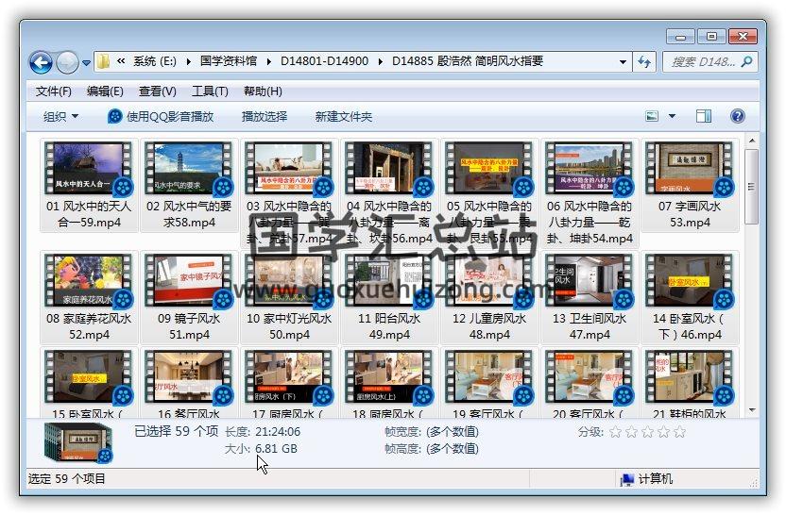Click 国学资料馆 in the address path
Viewport: 786px width, 515px height.
coord(233,61)
